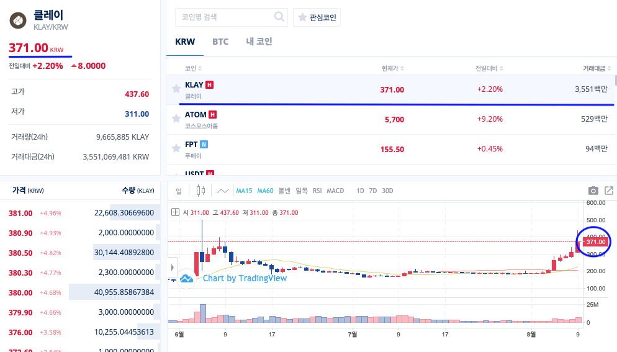Select the 379.90 order book price
This screenshot has width=617, height=352.
(x=20, y=313)
